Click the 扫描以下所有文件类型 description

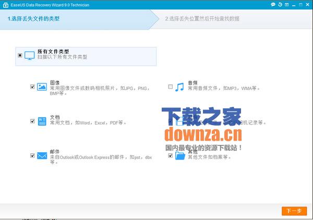[62, 57]
